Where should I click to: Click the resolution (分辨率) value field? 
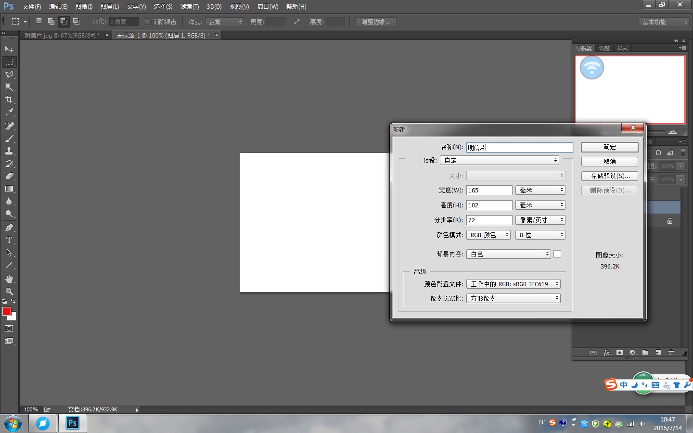[x=489, y=220]
